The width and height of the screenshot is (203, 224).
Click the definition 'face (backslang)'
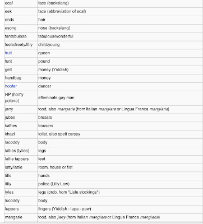coord(53,3)
